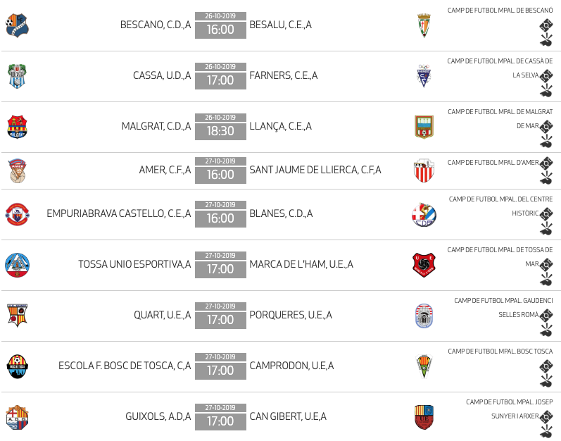Open the SANT JAUME DE LLIERCA team link
This screenshot has width=561, height=441.
pos(315,170)
